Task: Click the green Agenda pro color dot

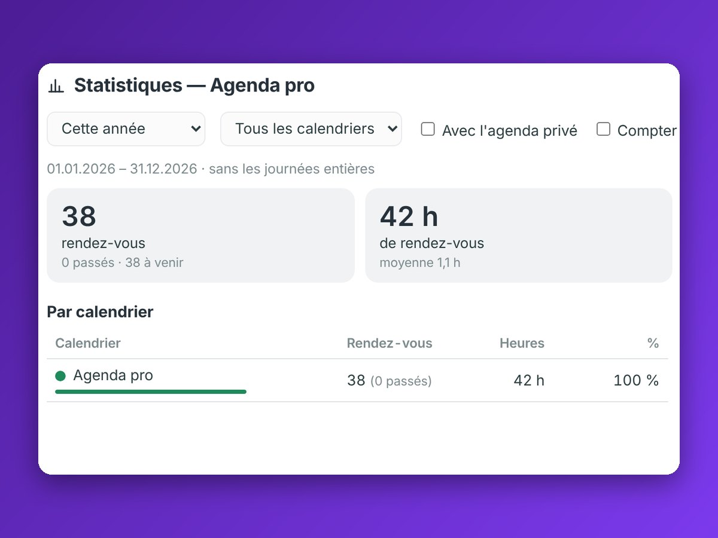Action: (60, 376)
